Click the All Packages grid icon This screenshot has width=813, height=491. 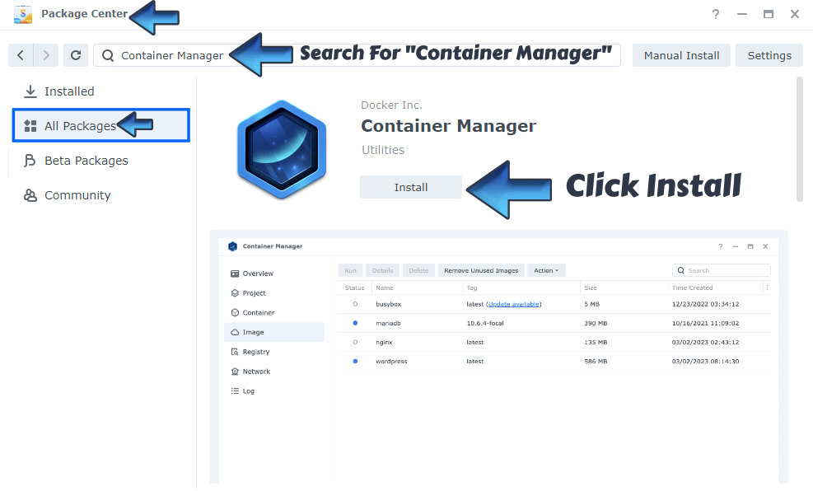pos(30,126)
